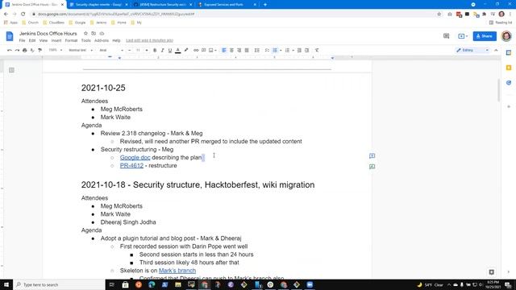
Task: Switch to the Security chapter rewrite tab
Action: click(x=98, y=5)
